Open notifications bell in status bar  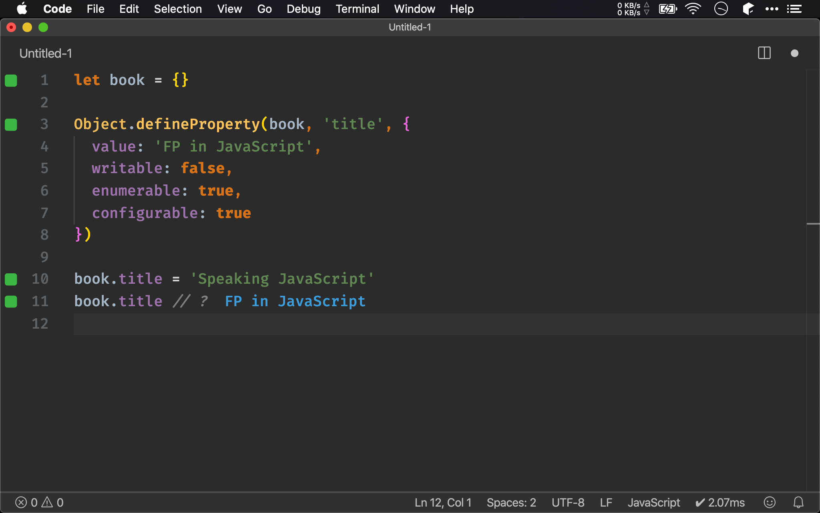click(x=798, y=502)
